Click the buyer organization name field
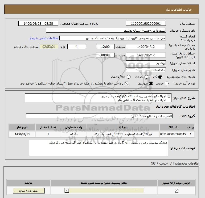The width and height of the screenshot is (205, 198). pos(106,30)
